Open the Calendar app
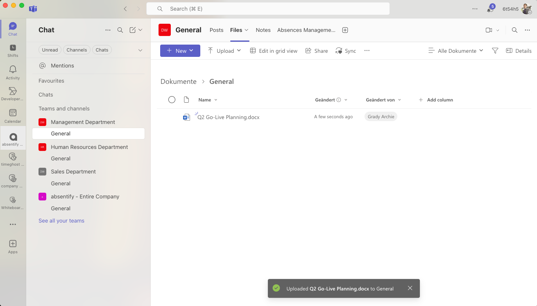The image size is (537, 306). click(13, 116)
